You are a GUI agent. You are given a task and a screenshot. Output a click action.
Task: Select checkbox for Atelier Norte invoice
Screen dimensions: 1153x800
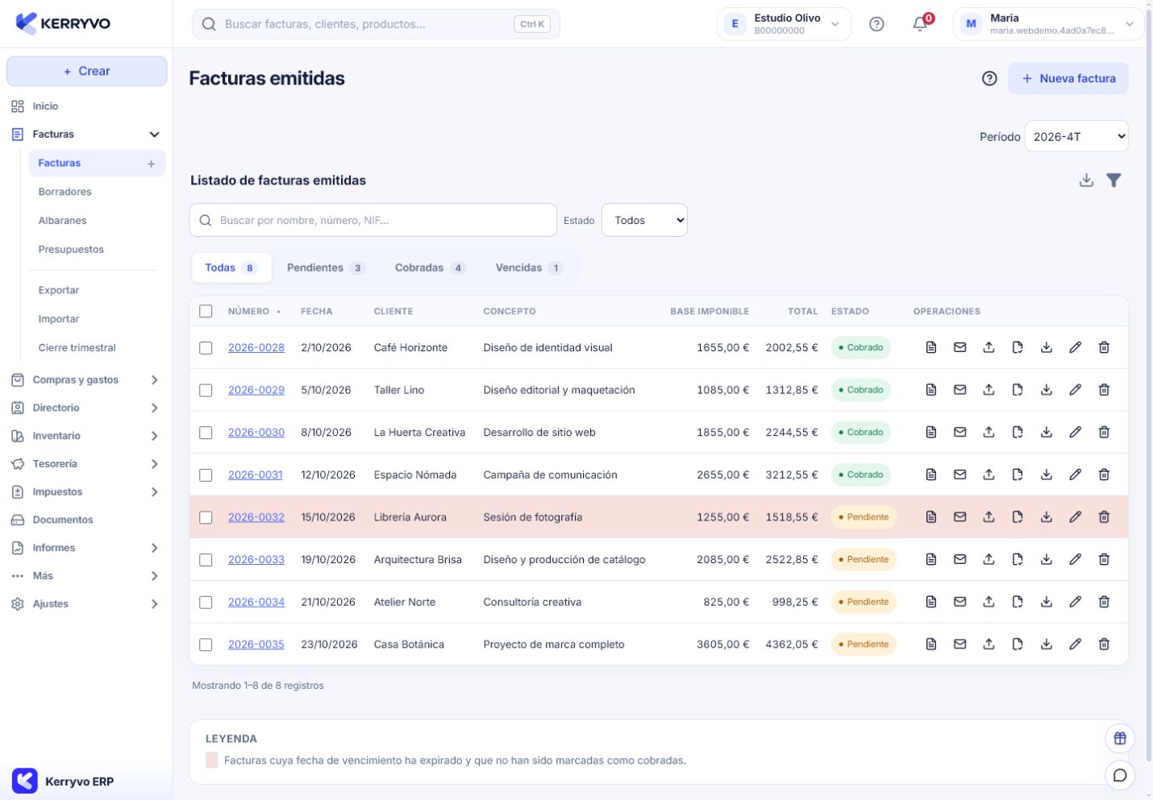pyautogui.click(x=206, y=602)
